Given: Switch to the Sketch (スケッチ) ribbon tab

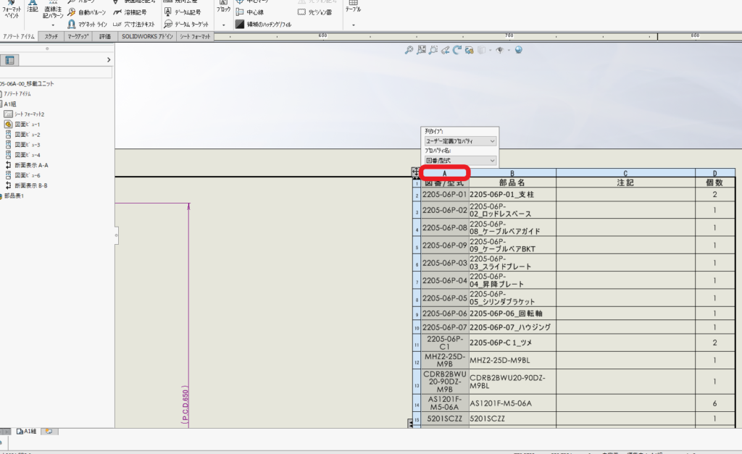Looking at the screenshot, I should (x=51, y=36).
